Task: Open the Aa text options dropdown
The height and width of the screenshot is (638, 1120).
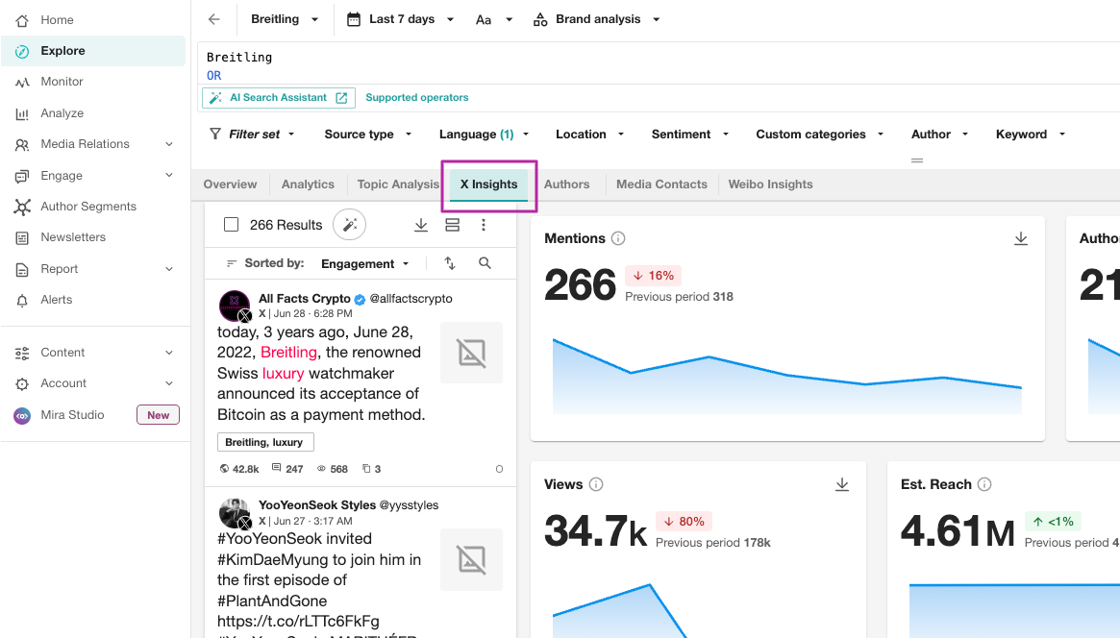Action: 493,19
